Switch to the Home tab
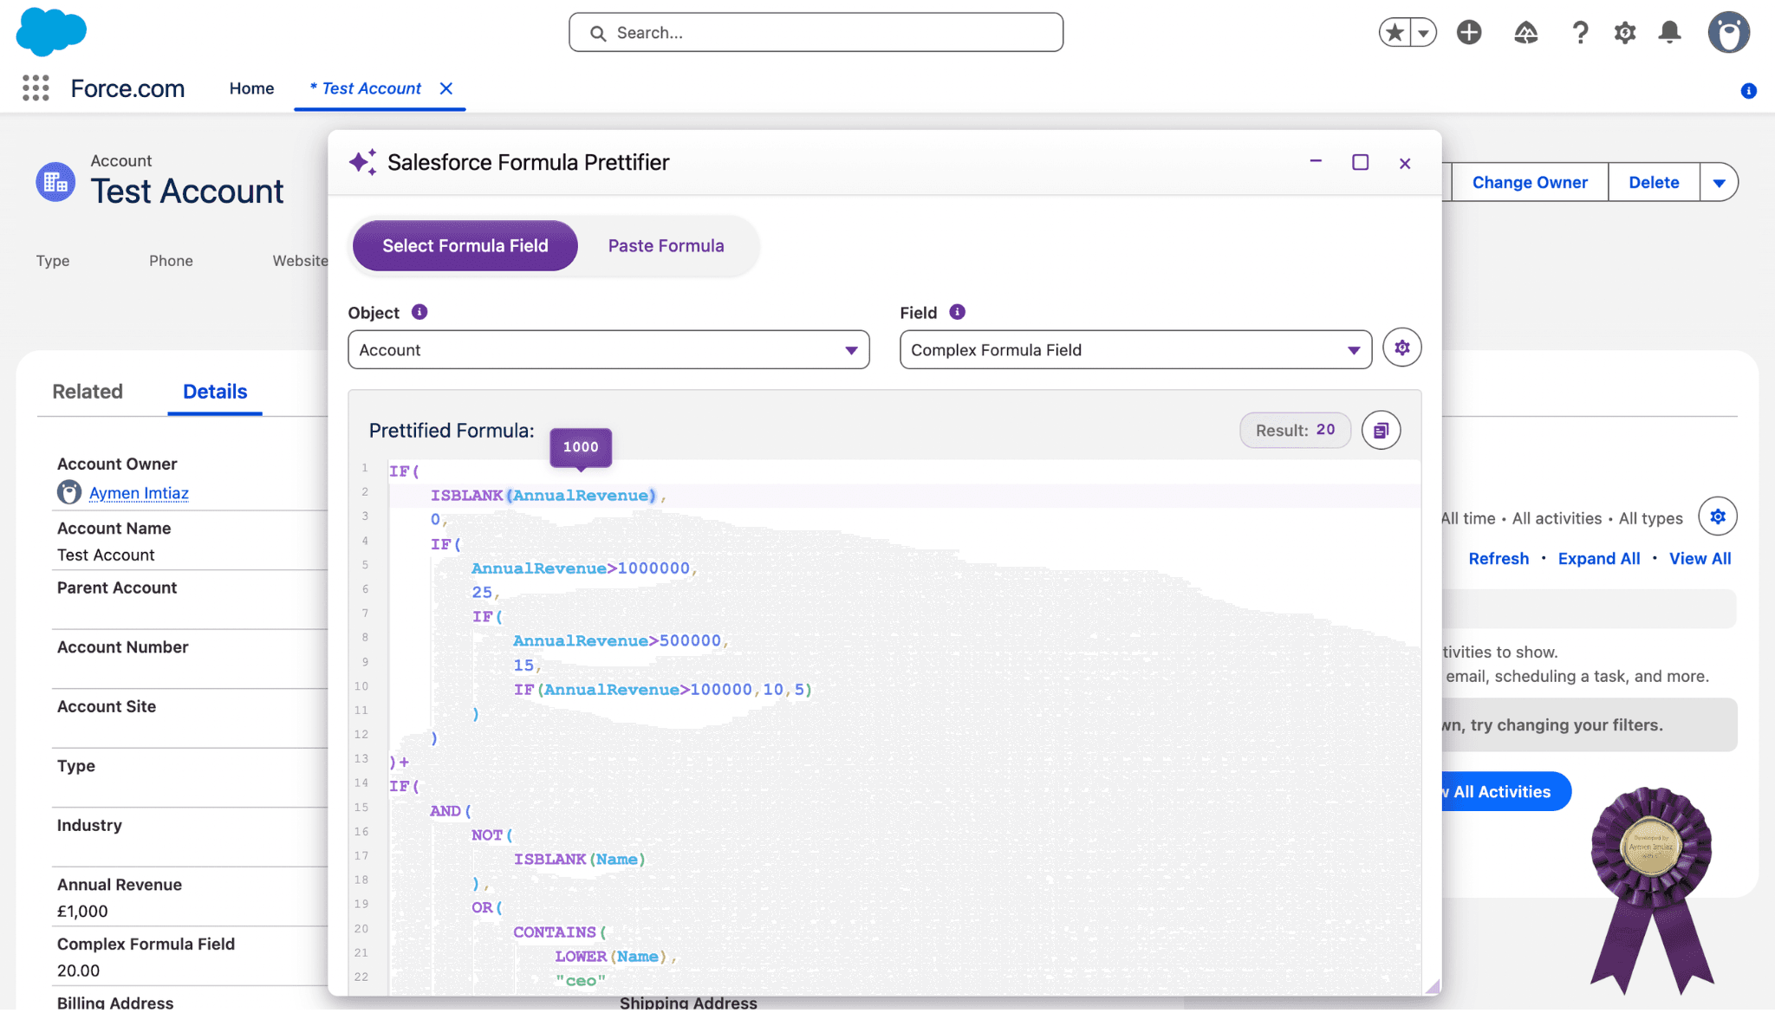Screen dimensions: 1775x1013 [x=251, y=88]
